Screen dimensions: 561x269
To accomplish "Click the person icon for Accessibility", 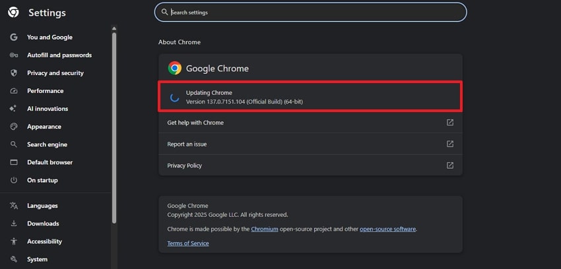I will (14, 241).
